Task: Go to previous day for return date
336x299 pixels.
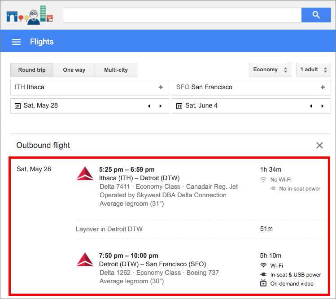Action: (311, 106)
